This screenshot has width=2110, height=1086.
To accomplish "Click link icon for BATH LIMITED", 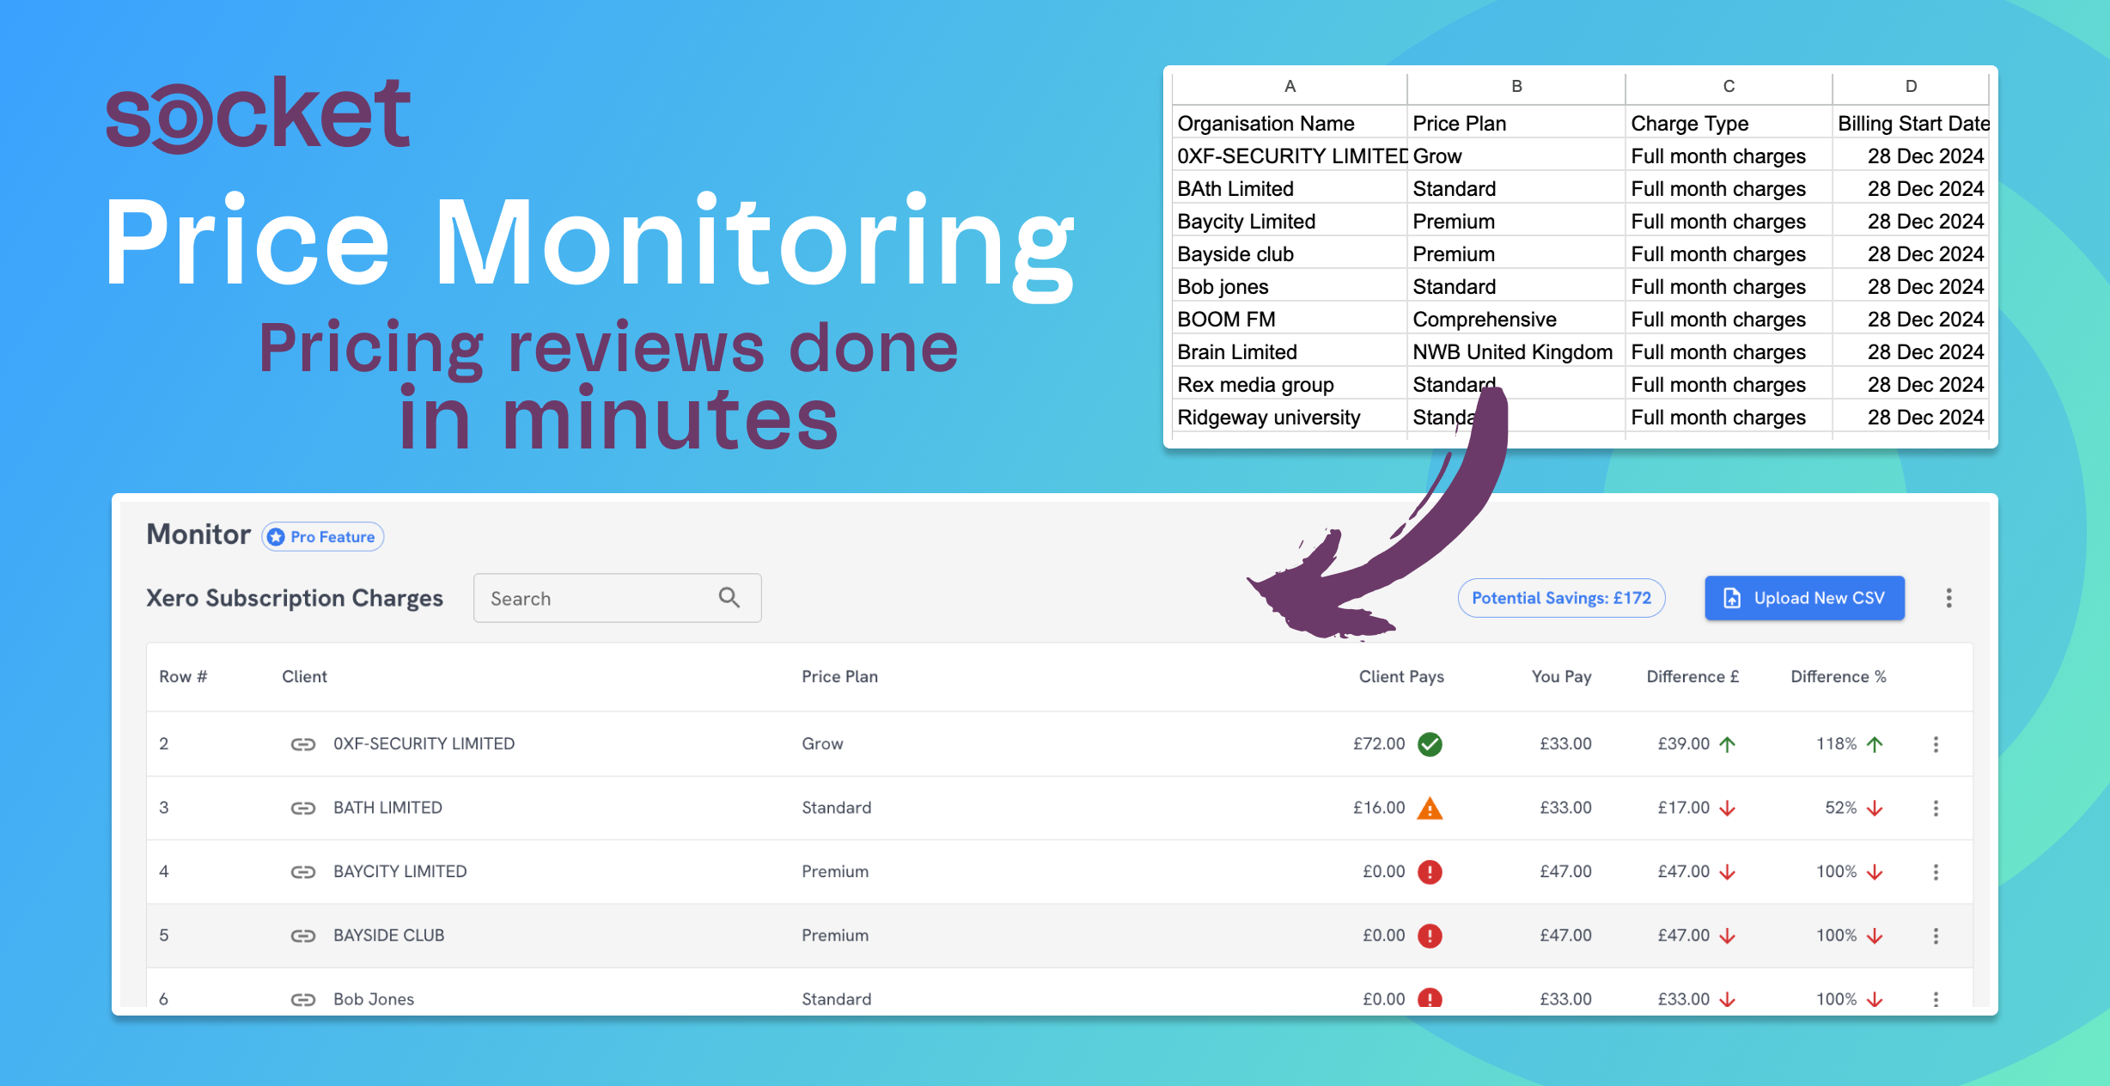I will point(303,808).
